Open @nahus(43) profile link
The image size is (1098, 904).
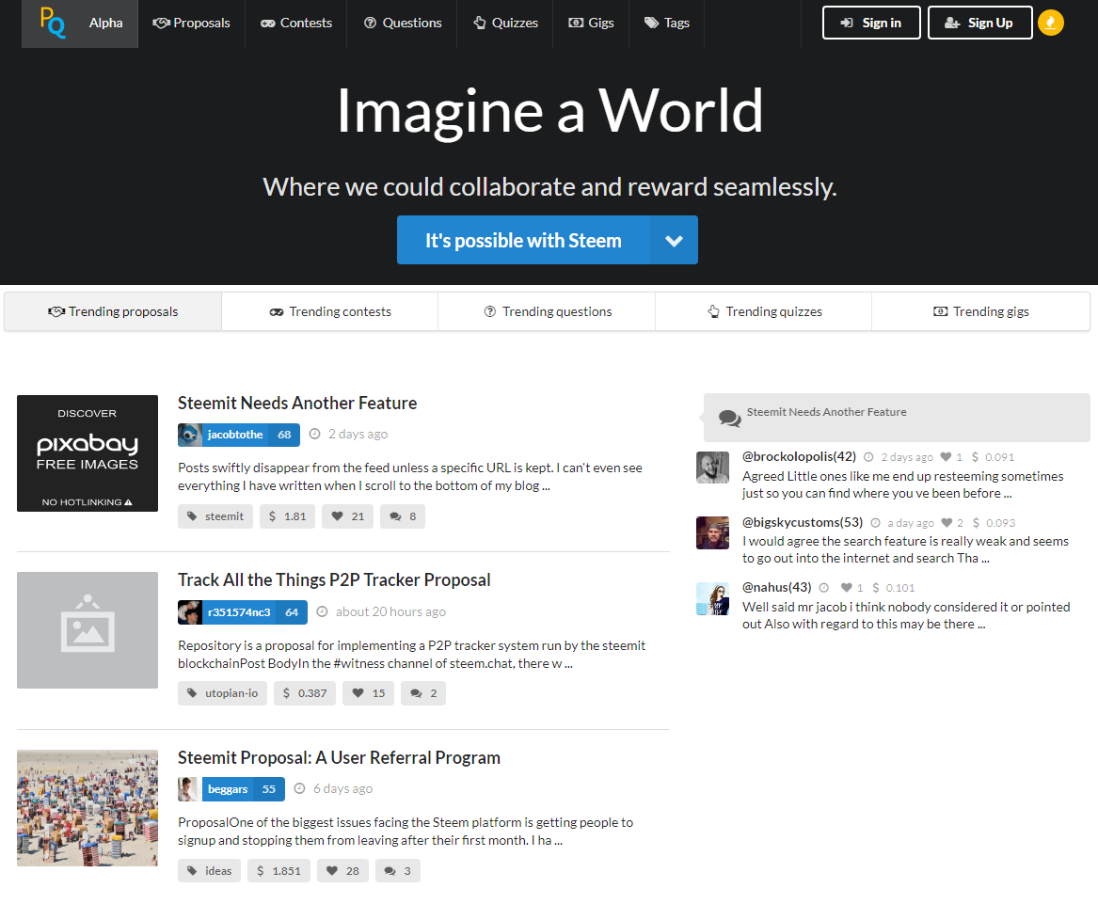(776, 588)
